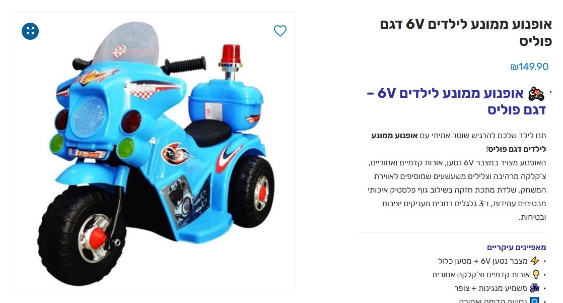Open the fullscreen image viewer
The image size is (563, 303).
pyautogui.click(x=30, y=31)
